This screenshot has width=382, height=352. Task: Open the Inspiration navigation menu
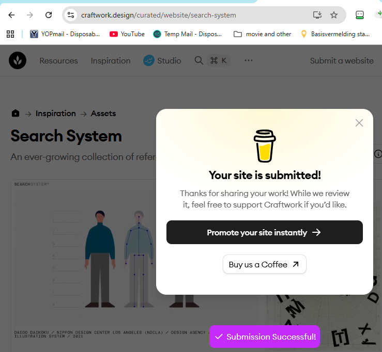pyautogui.click(x=111, y=61)
